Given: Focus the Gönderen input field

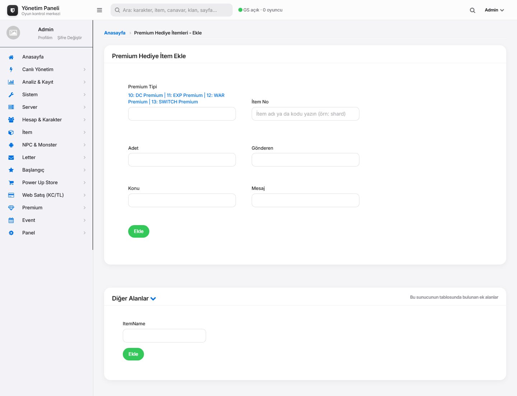Looking at the screenshot, I should (306, 160).
